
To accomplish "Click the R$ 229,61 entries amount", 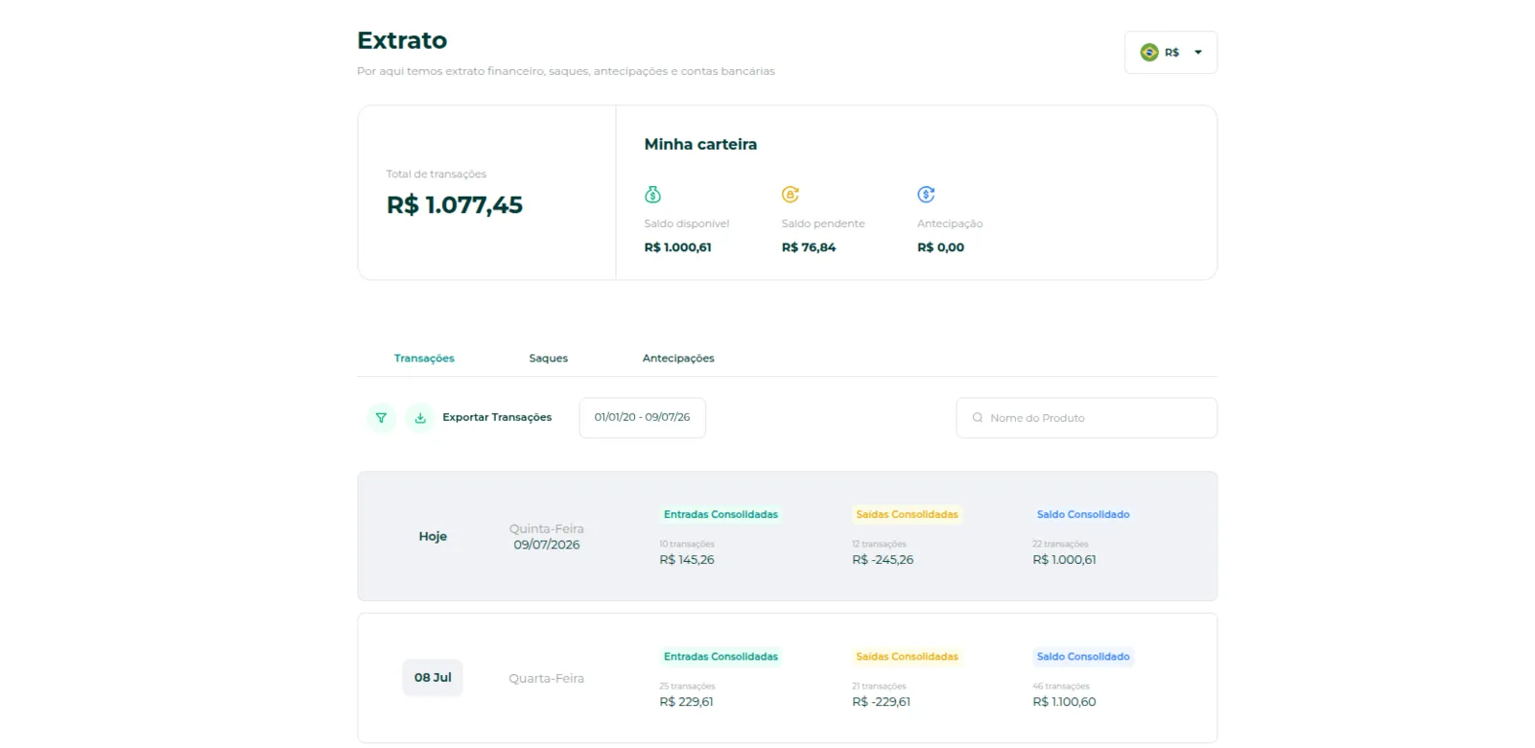I will (687, 702).
